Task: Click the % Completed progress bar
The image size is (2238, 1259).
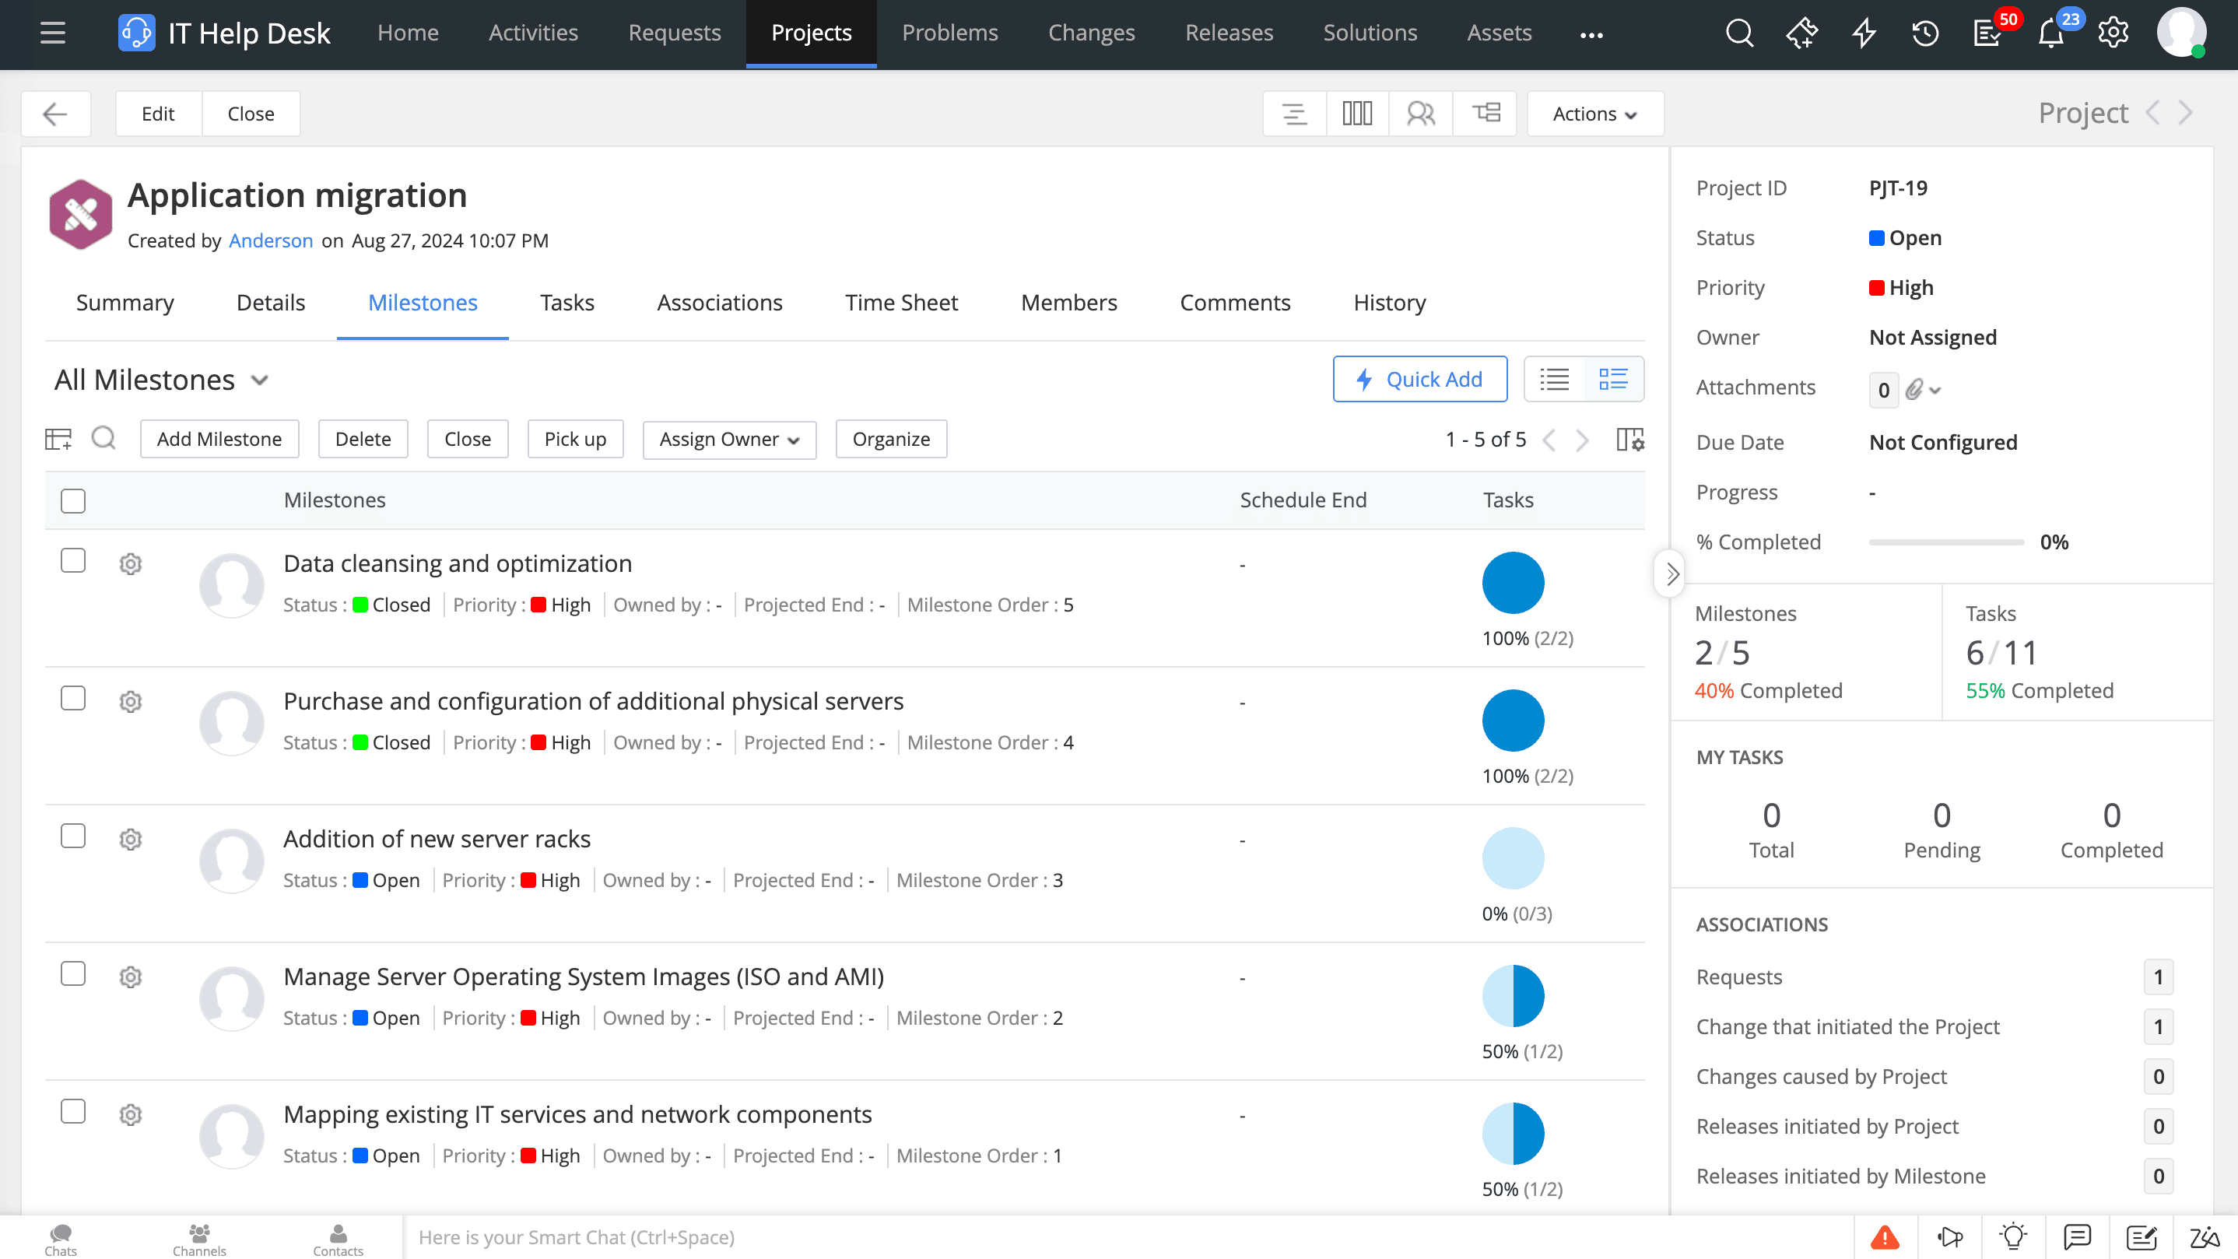Action: (1946, 543)
